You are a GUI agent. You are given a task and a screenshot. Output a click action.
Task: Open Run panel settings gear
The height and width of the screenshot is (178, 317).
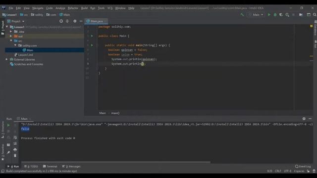tap(304, 119)
